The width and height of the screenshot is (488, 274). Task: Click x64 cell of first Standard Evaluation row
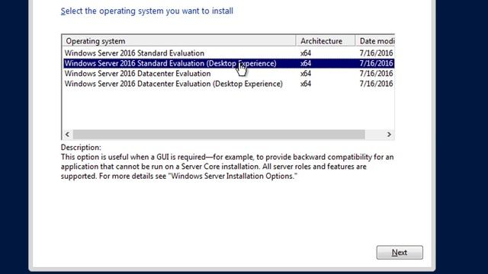click(x=306, y=53)
